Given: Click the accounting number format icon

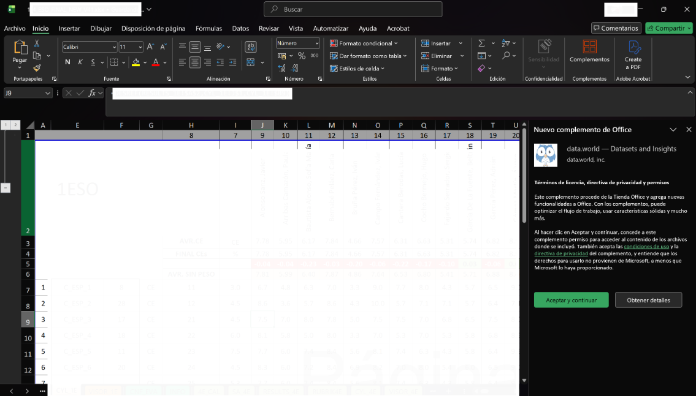Looking at the screenshot, I should pyautogui.click(x=282, y=56).
